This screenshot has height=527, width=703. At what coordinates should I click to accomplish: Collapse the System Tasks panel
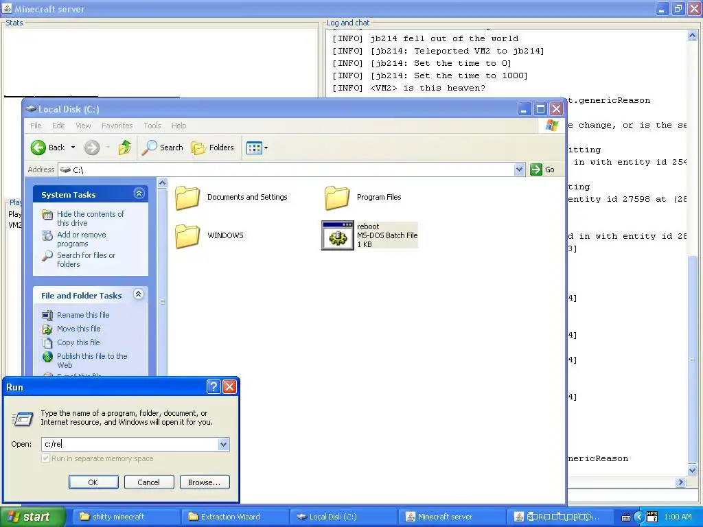(x=139, y=194)
